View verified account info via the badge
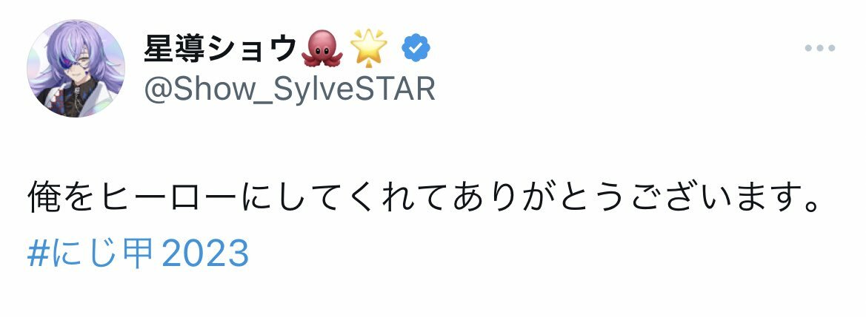This screenshot has height=317, width=866. coord(416,49)
